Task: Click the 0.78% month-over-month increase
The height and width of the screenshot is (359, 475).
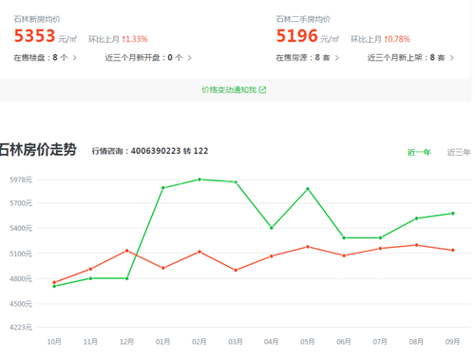Action: [x=397, y=39]
